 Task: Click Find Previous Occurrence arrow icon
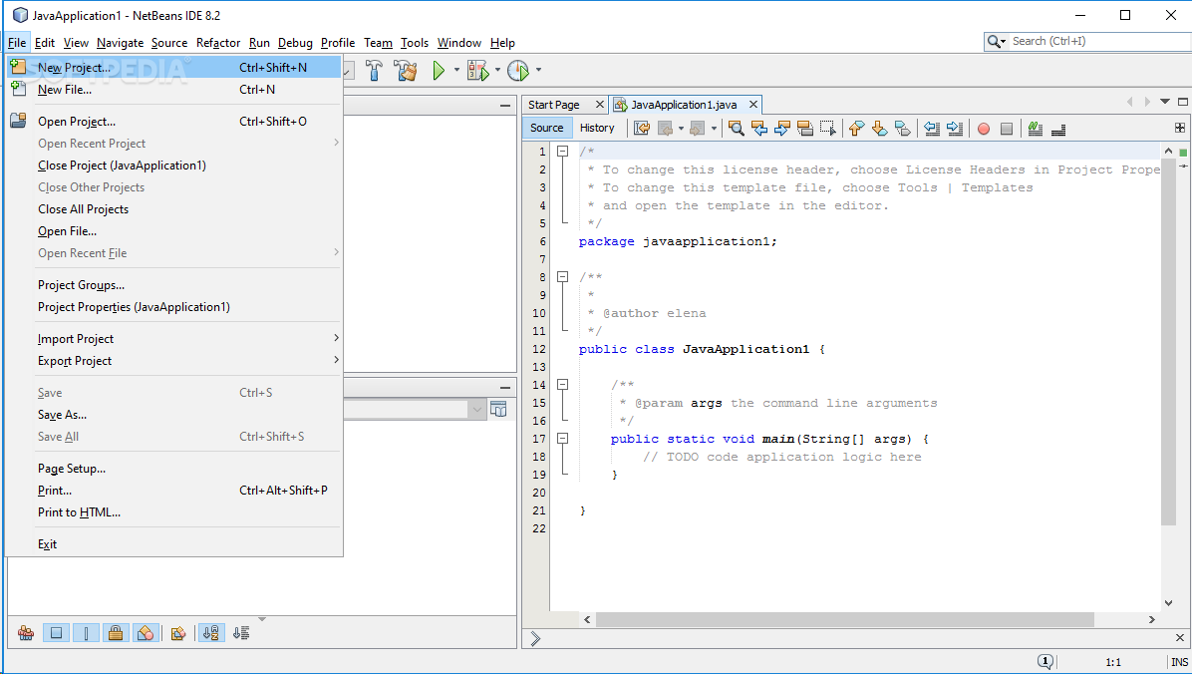[x=758, y=128]
